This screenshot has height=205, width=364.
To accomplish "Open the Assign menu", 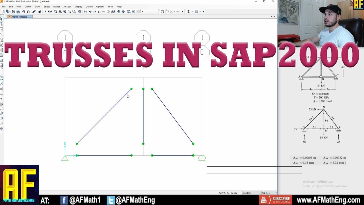I will click(57, 7).
